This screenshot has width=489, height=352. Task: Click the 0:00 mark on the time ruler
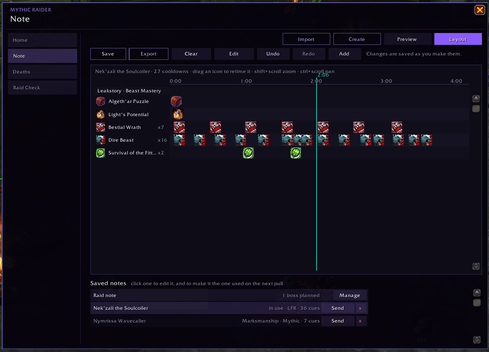tap(175, 81)
